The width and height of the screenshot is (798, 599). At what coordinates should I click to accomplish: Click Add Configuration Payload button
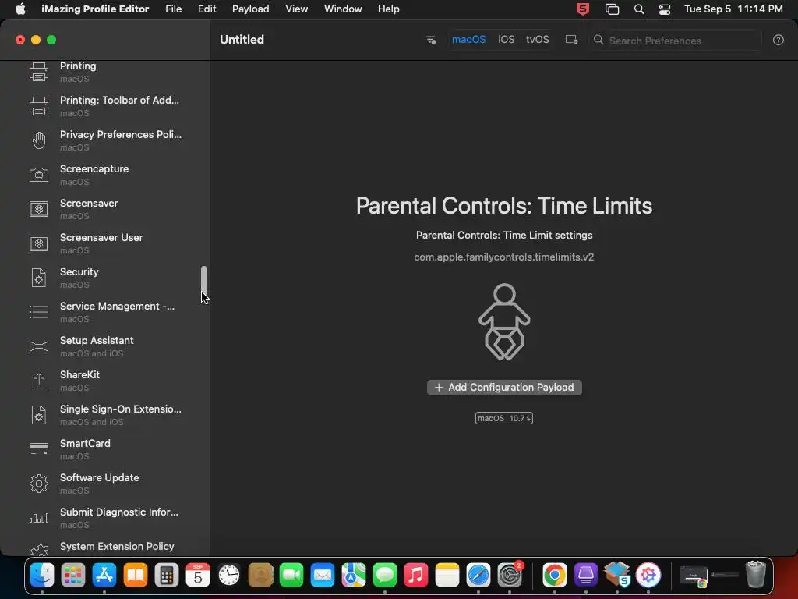504,387
